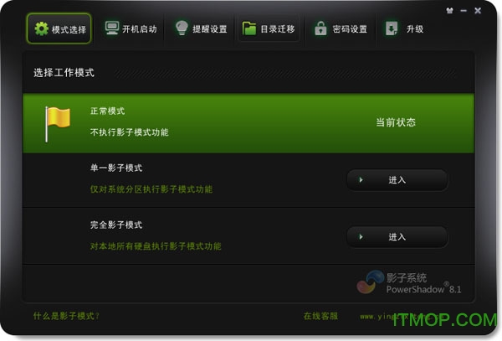Click the arrow on 完全影子模式 进入 button
The width and height of the screenshot is (502, 341).
pyautogui.click(x=361, y=237)
